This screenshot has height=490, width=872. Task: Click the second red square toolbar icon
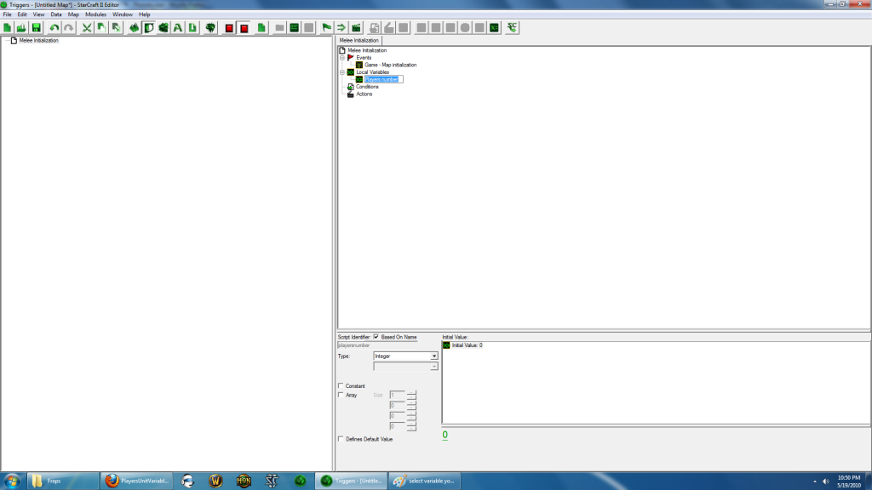244,28
